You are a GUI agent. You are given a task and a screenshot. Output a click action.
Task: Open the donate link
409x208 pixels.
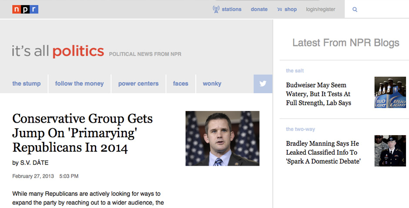coord(259,10)
